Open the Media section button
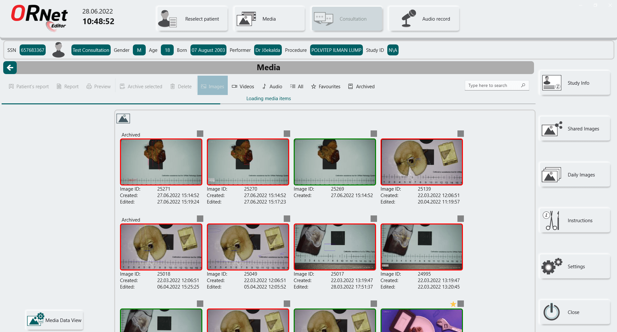This screenshot has width=617, height=332. 269,19
